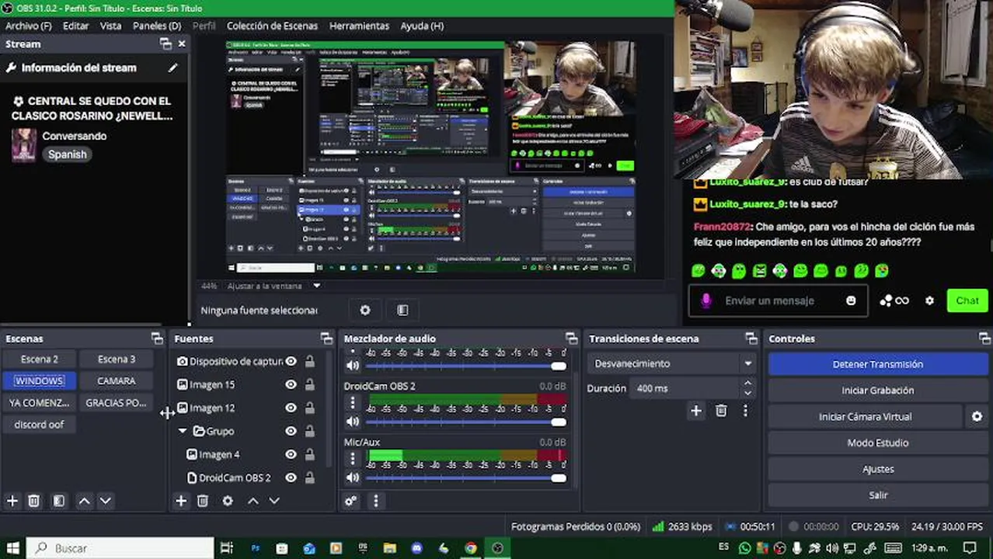Open the Colección de Escenas menu
Screen dimensions: 993x559
click(x=272, y=26)
